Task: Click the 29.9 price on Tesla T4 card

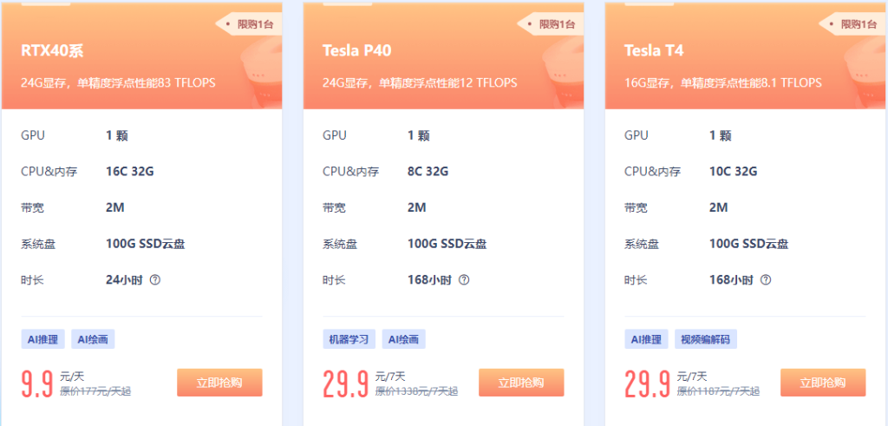Action: pos(648,384)
